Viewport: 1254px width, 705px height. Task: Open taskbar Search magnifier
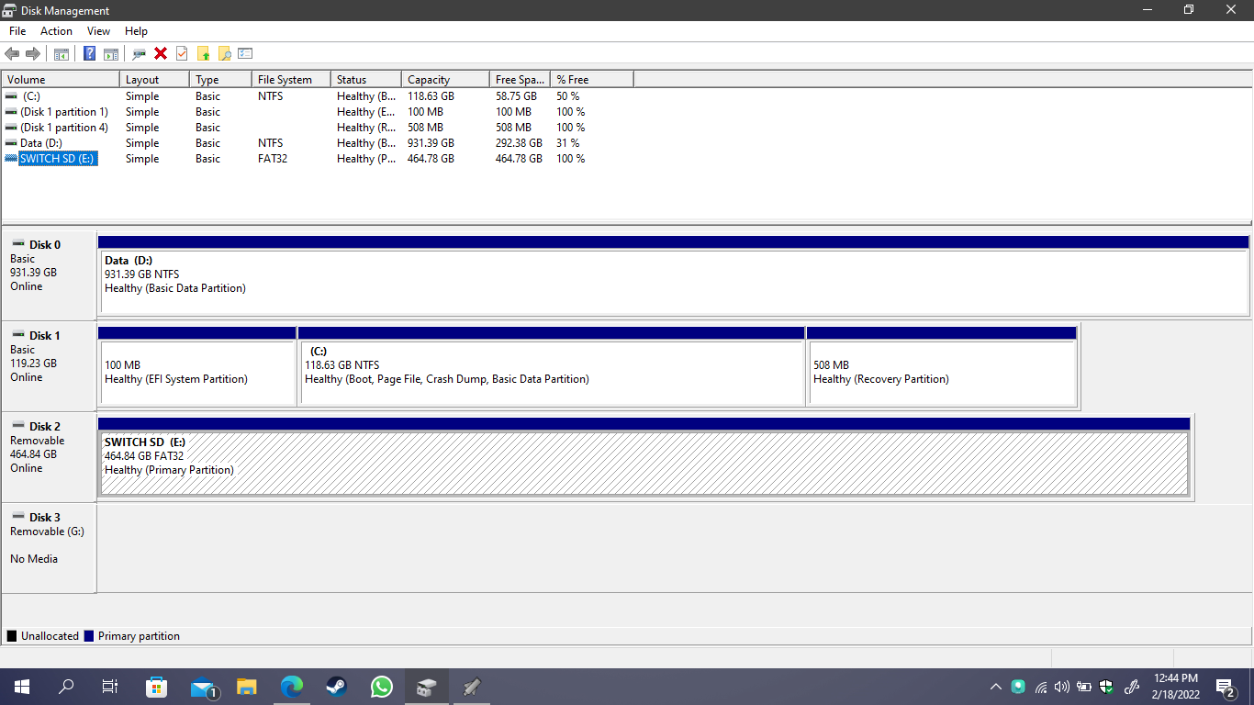66,687
